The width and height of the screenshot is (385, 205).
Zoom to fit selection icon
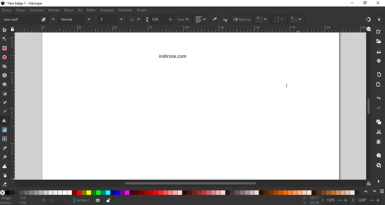tap(379, 155)
